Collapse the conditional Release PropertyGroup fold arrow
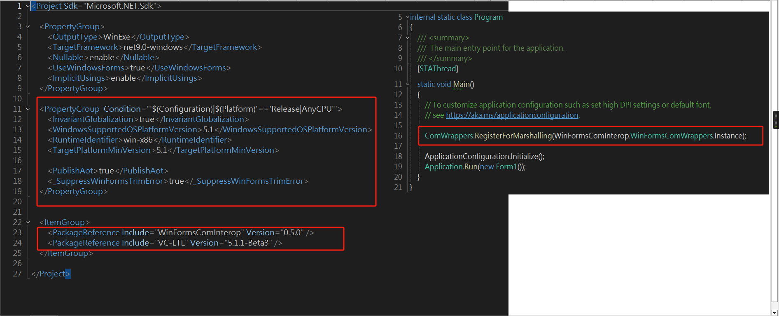Screen dimensions: 779x316 [28, 109]
